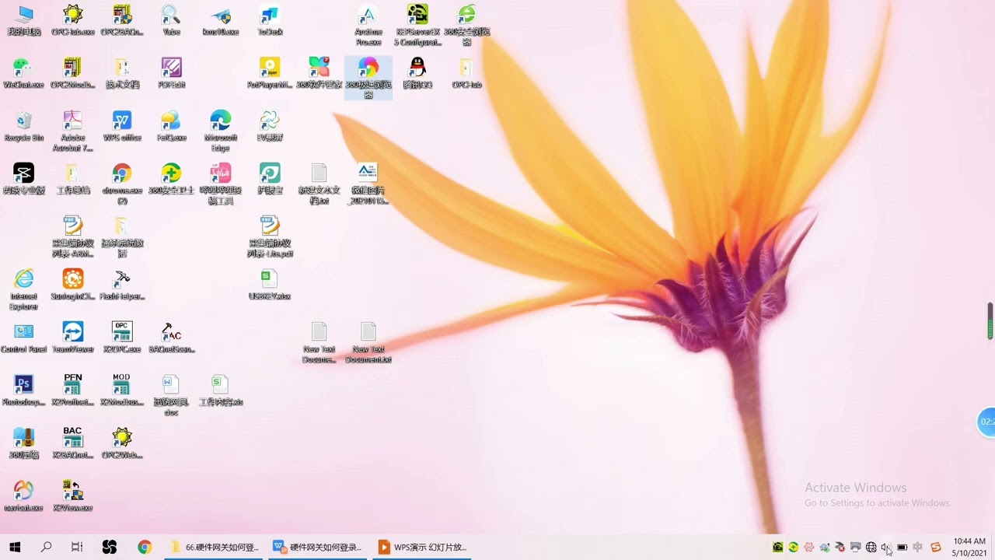Viewport: 995px width, 560px height.
Task: Select the Internet Explorer icon
Action: point(23,289)
